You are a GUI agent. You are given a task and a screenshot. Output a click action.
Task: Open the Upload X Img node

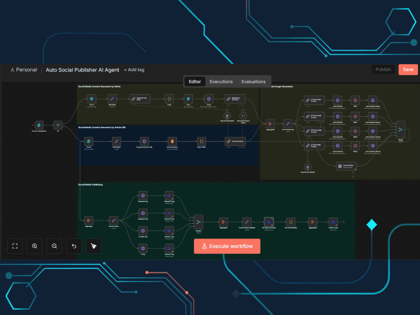(169, 248)
